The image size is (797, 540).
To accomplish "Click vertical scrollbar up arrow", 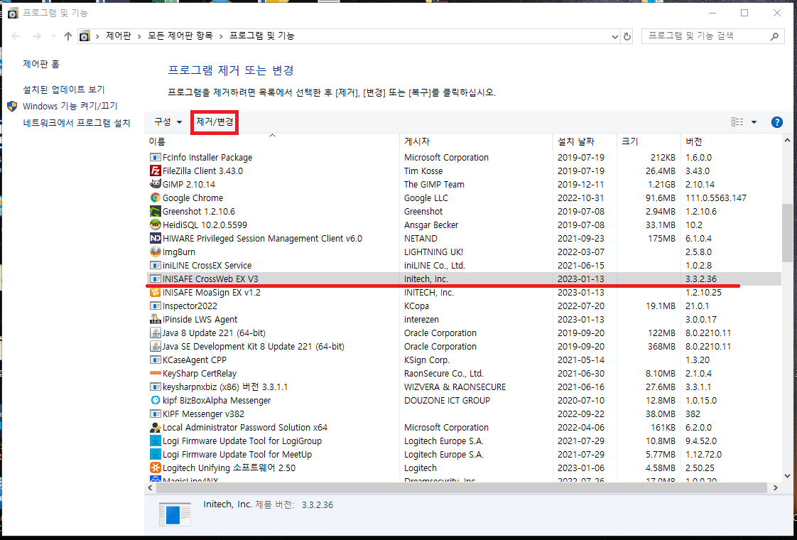I will click(x=787, y=140).
